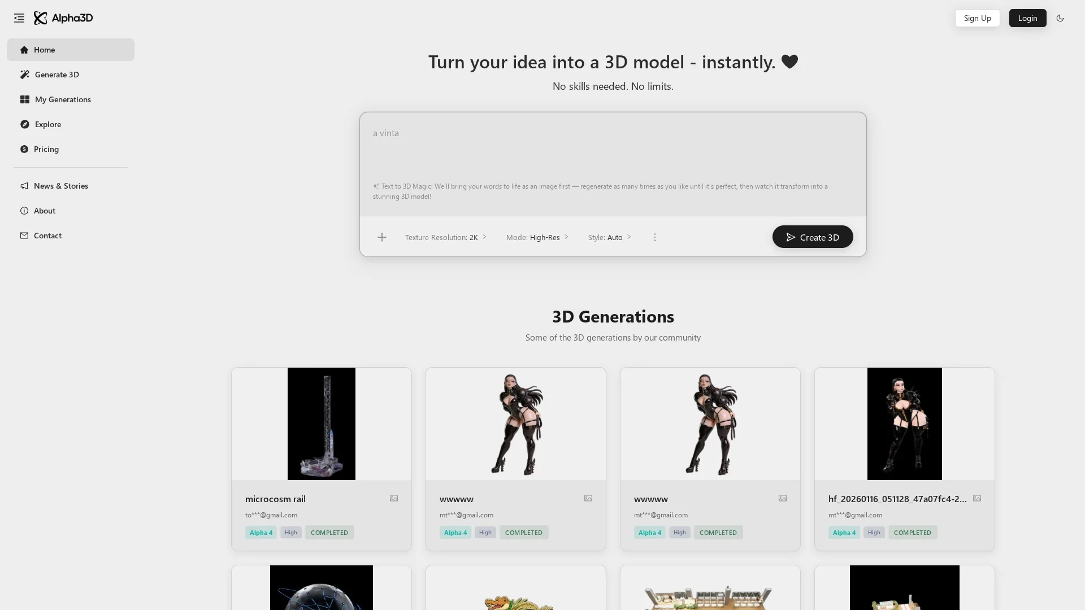Click the Alpha3D logo
Screen dimensions: 1085x610
point(63,18)
